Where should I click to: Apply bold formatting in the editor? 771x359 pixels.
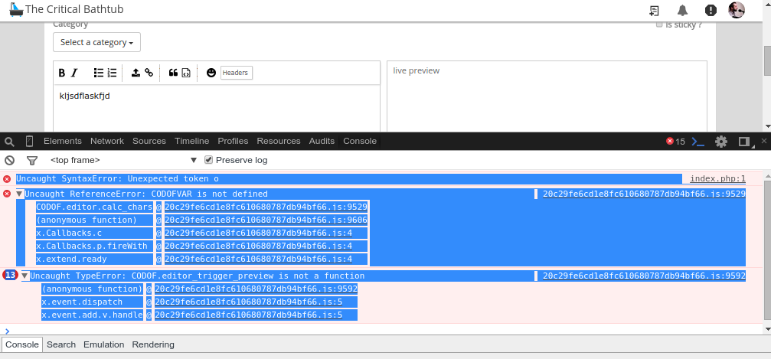(62, 73)
